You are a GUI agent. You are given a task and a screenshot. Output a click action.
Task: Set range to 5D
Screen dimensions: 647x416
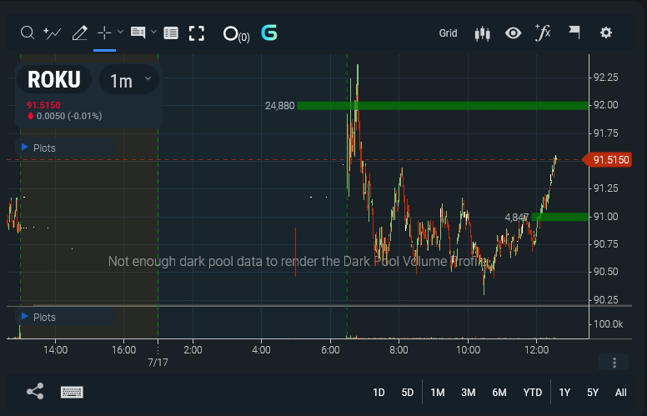[408, 393]
